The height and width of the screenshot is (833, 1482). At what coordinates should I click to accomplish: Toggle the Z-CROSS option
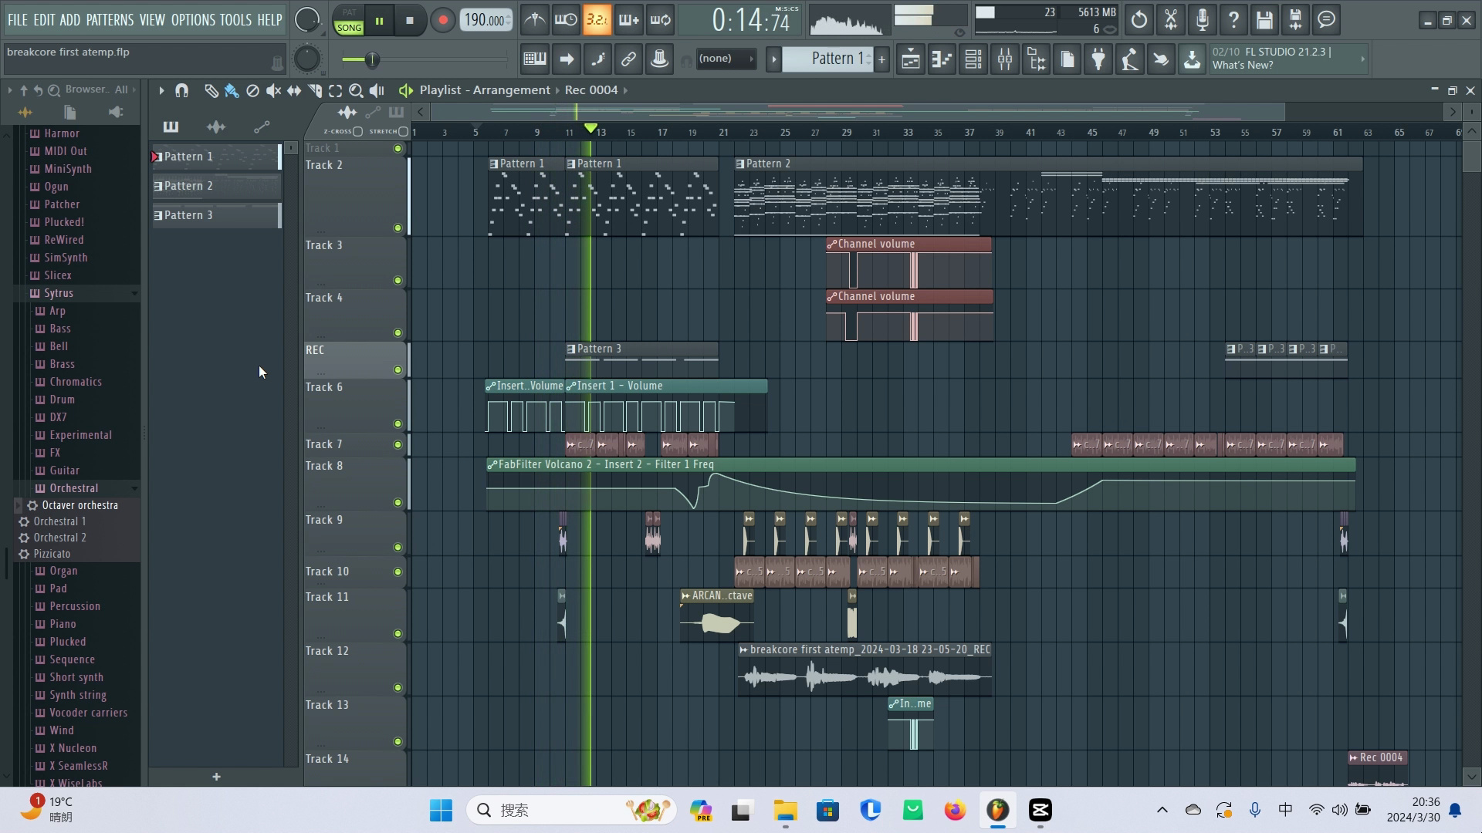click(357, 132)
